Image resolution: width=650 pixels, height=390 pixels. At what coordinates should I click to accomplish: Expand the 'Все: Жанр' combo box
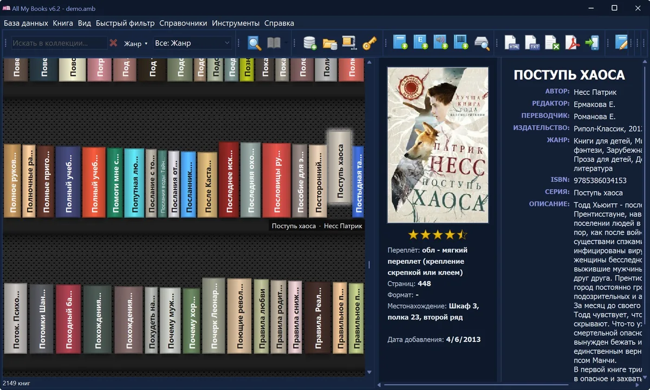[192, 43]
